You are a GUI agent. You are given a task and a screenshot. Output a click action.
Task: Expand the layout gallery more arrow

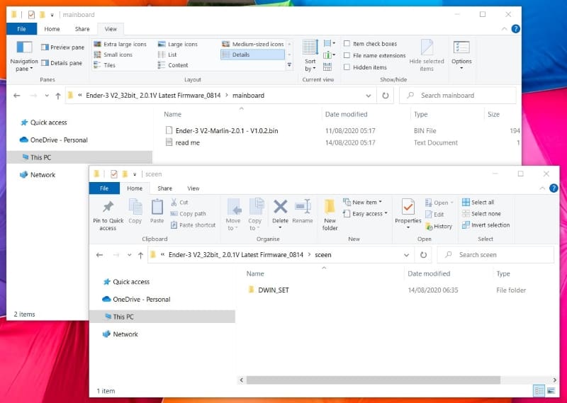pyautogui.click(x=289, y=65)
